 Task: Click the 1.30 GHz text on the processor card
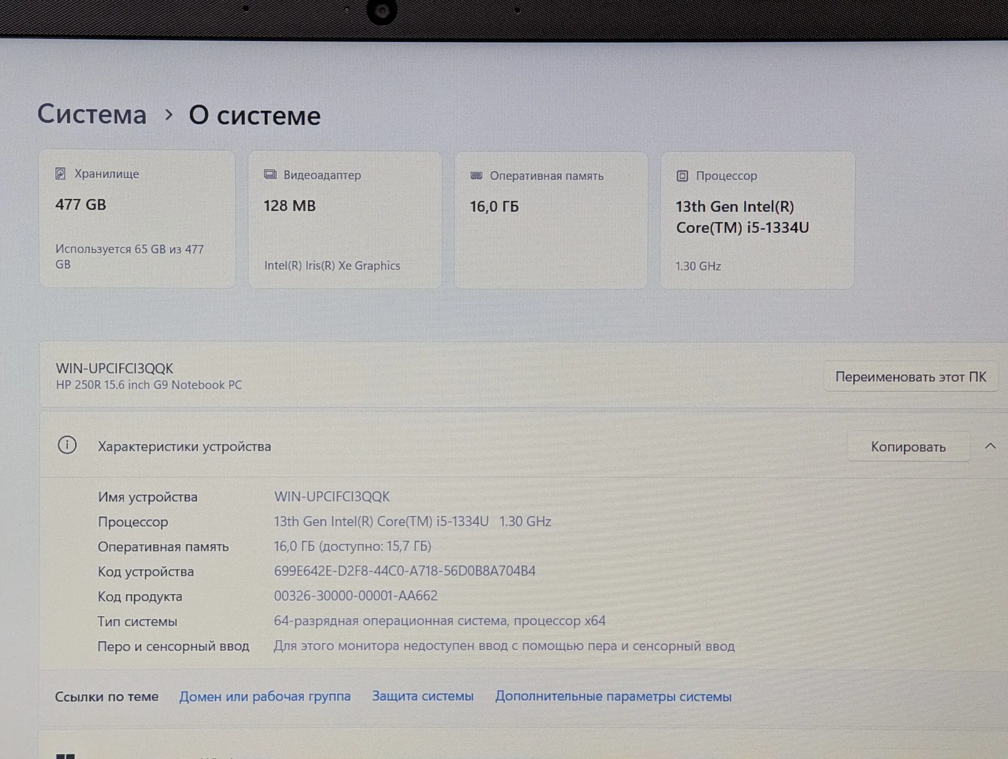[x=698, y=266]
